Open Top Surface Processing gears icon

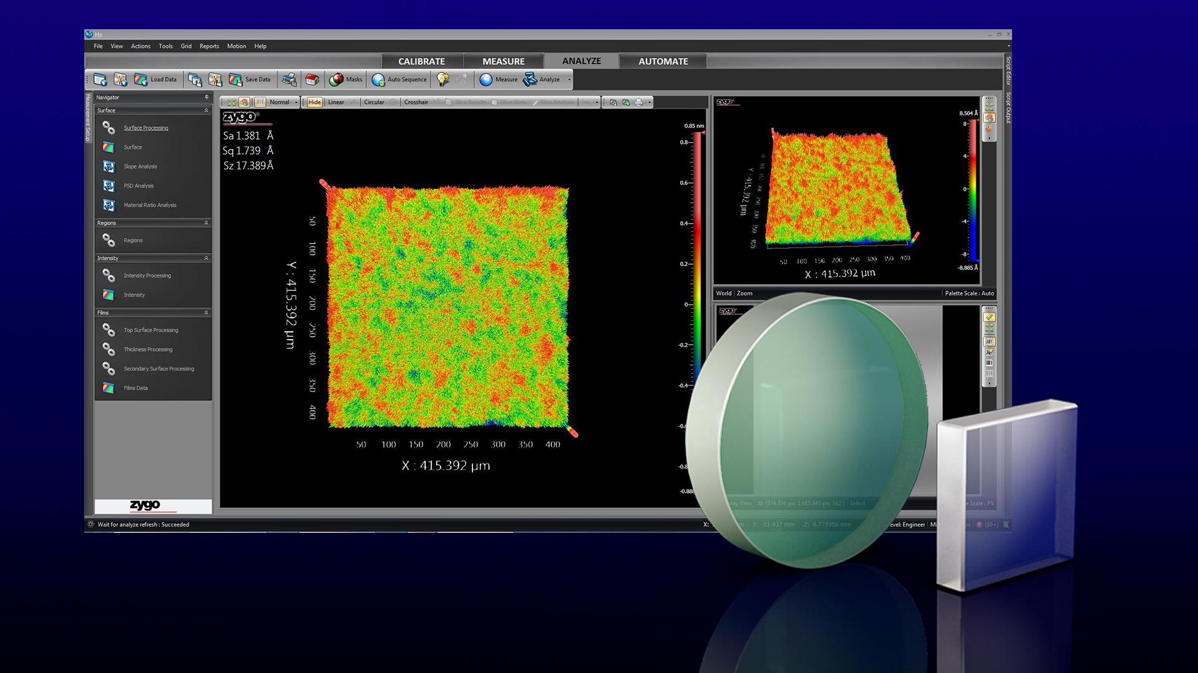click(109, 330)
